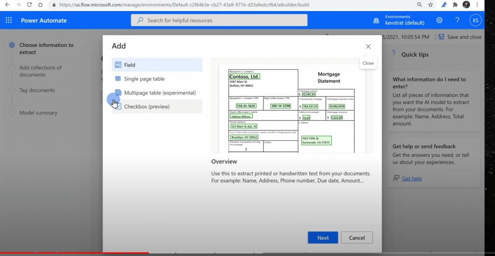Select the Single page table option

coord(157,79)
